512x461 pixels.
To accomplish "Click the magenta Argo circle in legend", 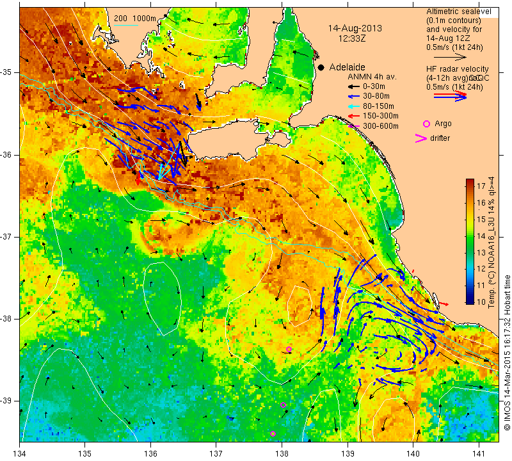I will click(426, 124).
